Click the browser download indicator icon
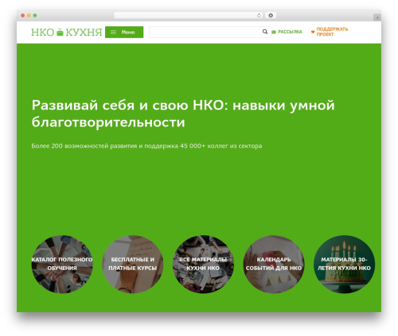Viewport: 398px width, 336px height. tap(271, 16)
